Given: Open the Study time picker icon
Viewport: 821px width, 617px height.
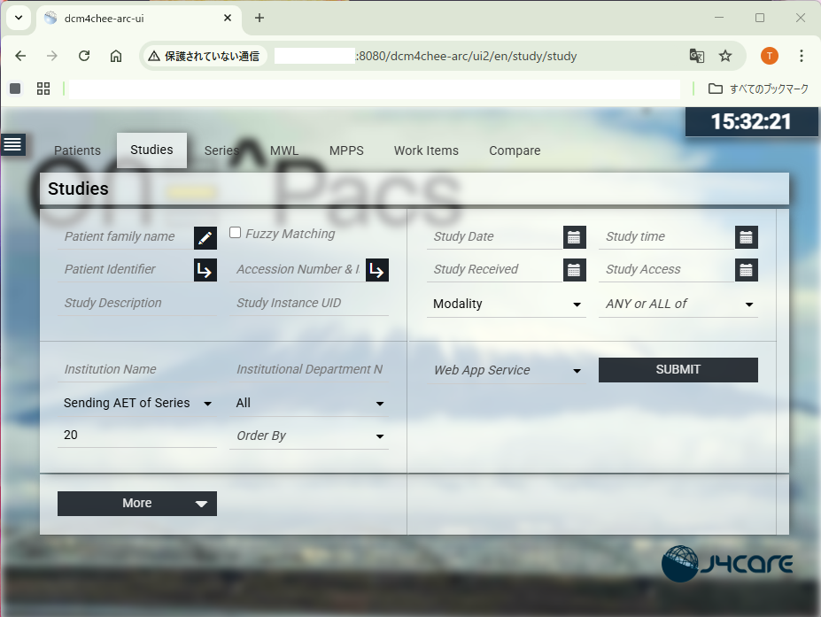Looking at the screenshot, I should [x=746, y=237].
